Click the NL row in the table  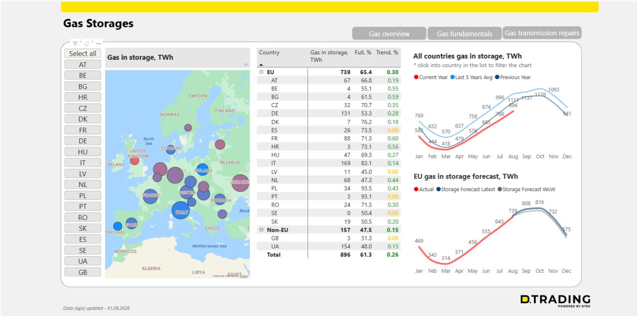328,180
